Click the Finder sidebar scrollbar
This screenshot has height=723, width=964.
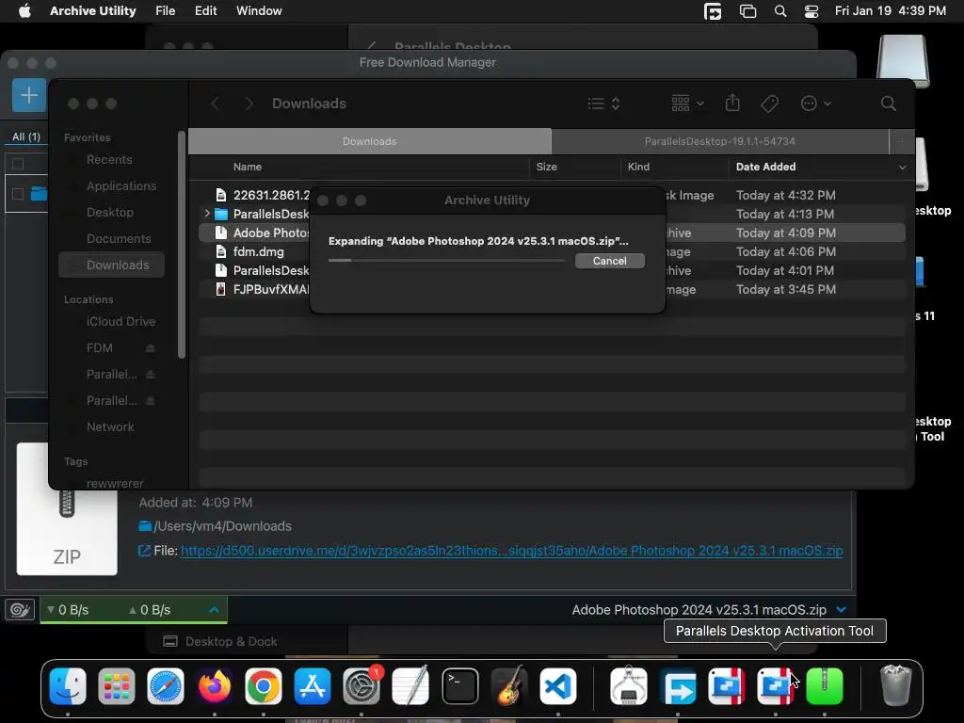pos(182,244)
